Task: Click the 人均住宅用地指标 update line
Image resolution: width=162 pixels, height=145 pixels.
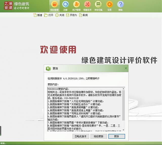Action: tap(76, 101)
